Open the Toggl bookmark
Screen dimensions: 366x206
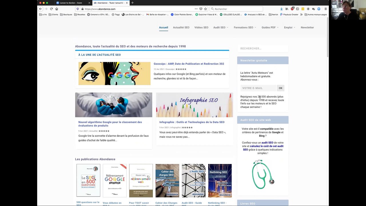116,14
